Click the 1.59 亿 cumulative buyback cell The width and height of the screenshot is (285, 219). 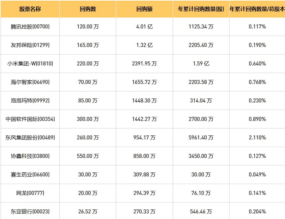[x=201, y=64]
